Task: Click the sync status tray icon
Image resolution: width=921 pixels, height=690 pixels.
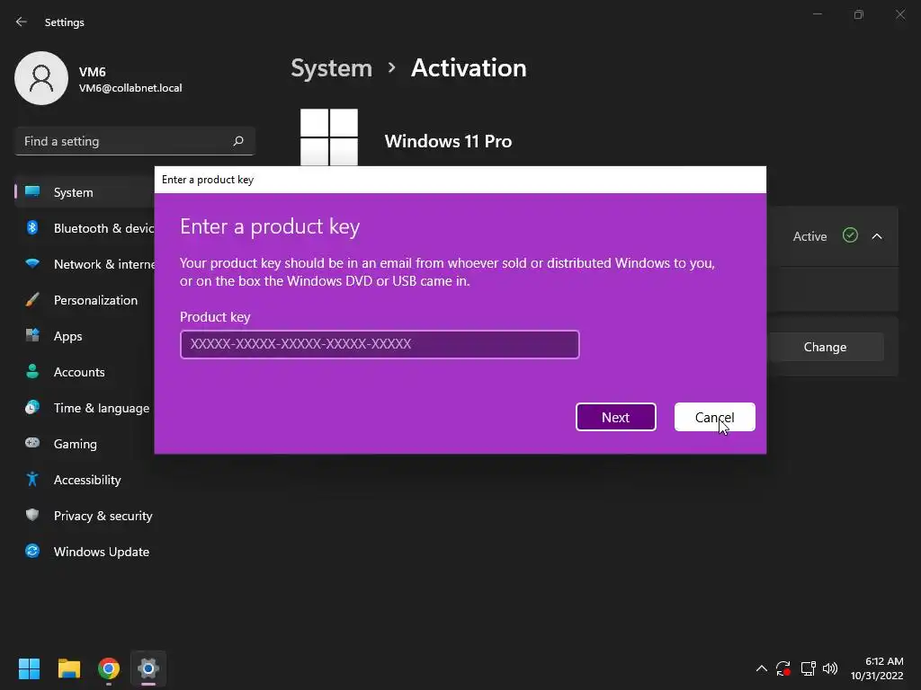Action: pos(783,668)
